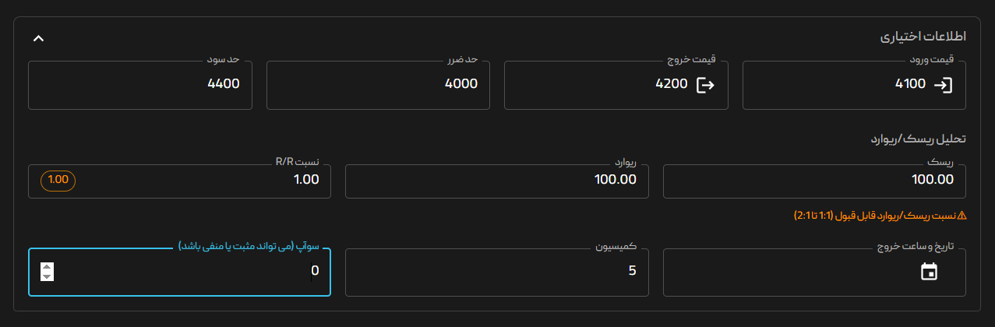Focus the کمیسیون commission field
This screenshot has width=995, height=327.
pos(497,272)
